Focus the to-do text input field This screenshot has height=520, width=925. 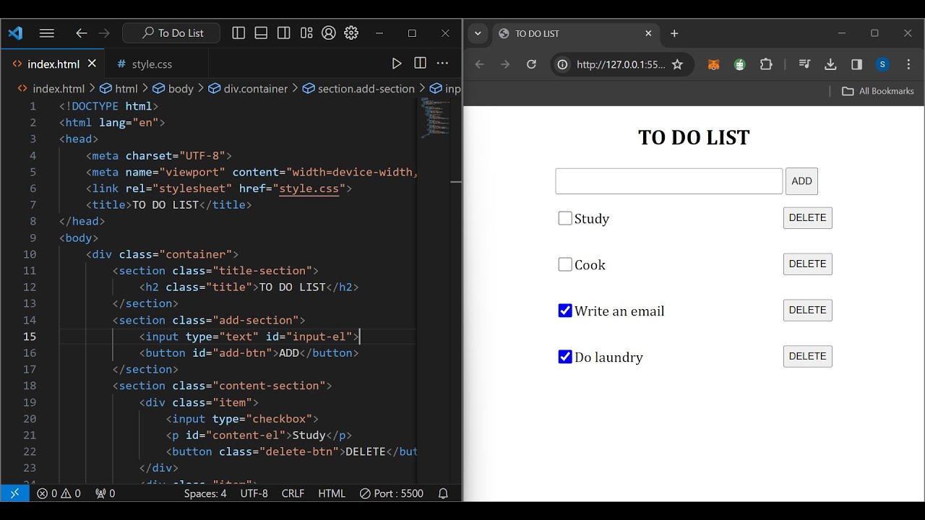(x=668, y=181)
